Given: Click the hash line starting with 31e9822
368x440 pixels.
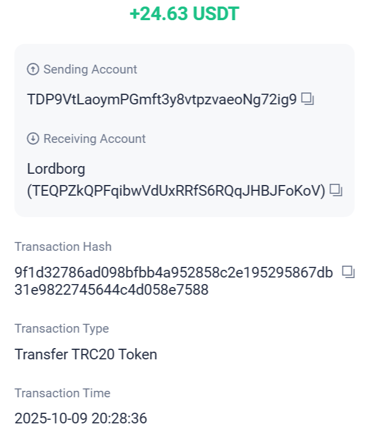Looking at the screenshot, I should click(x=111, y=290).
